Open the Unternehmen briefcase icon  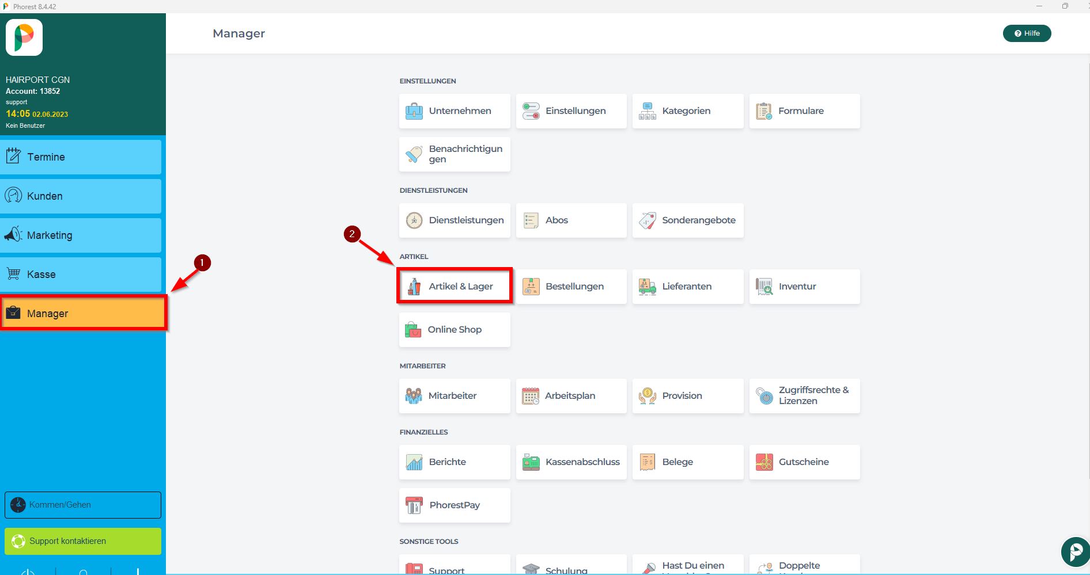(414, 111)
